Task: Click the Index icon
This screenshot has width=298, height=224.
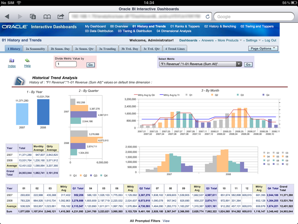Action: point(12,60)
